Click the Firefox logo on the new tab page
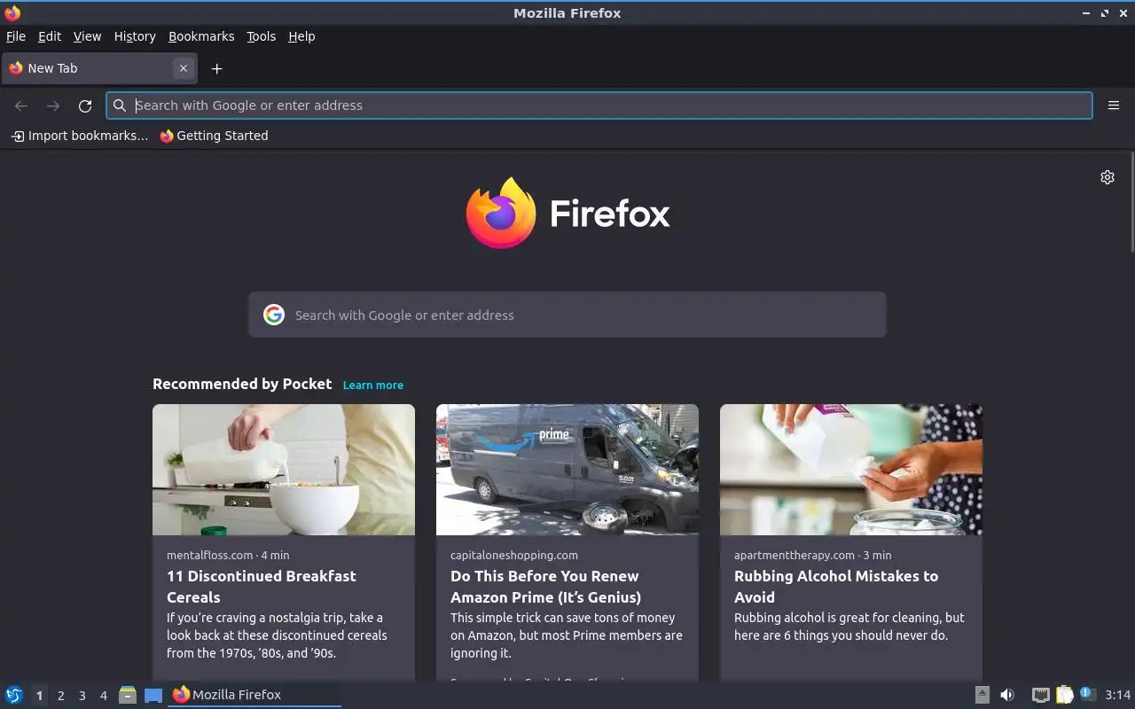 point(567,213)
